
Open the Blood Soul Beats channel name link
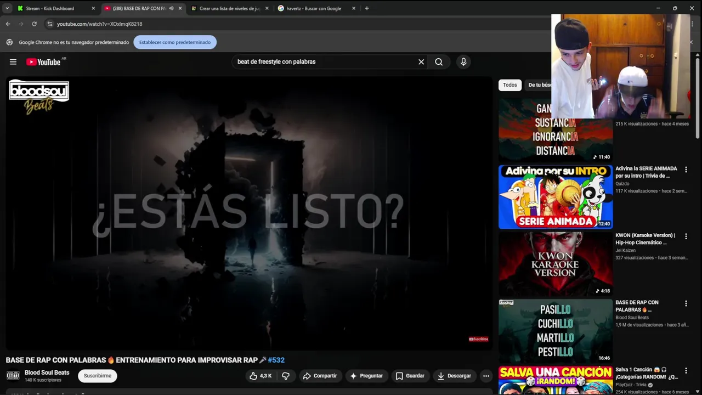pos(47,373)
